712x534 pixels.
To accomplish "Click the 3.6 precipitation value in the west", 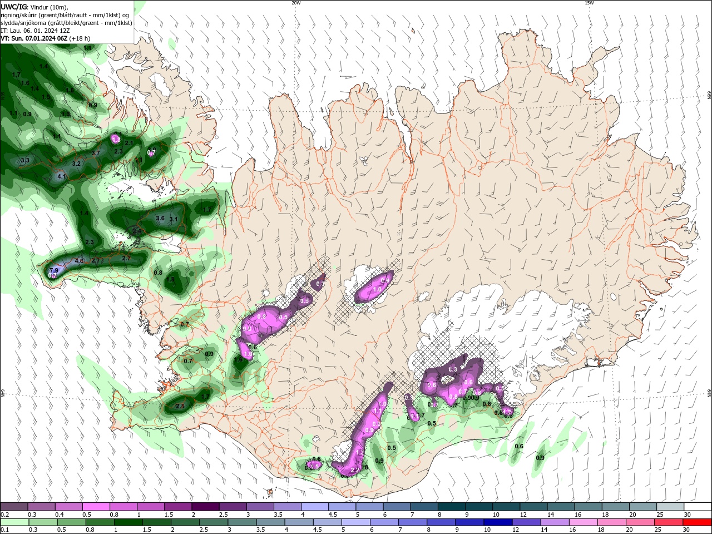I will pyautogui.click(x=160, y=218).
